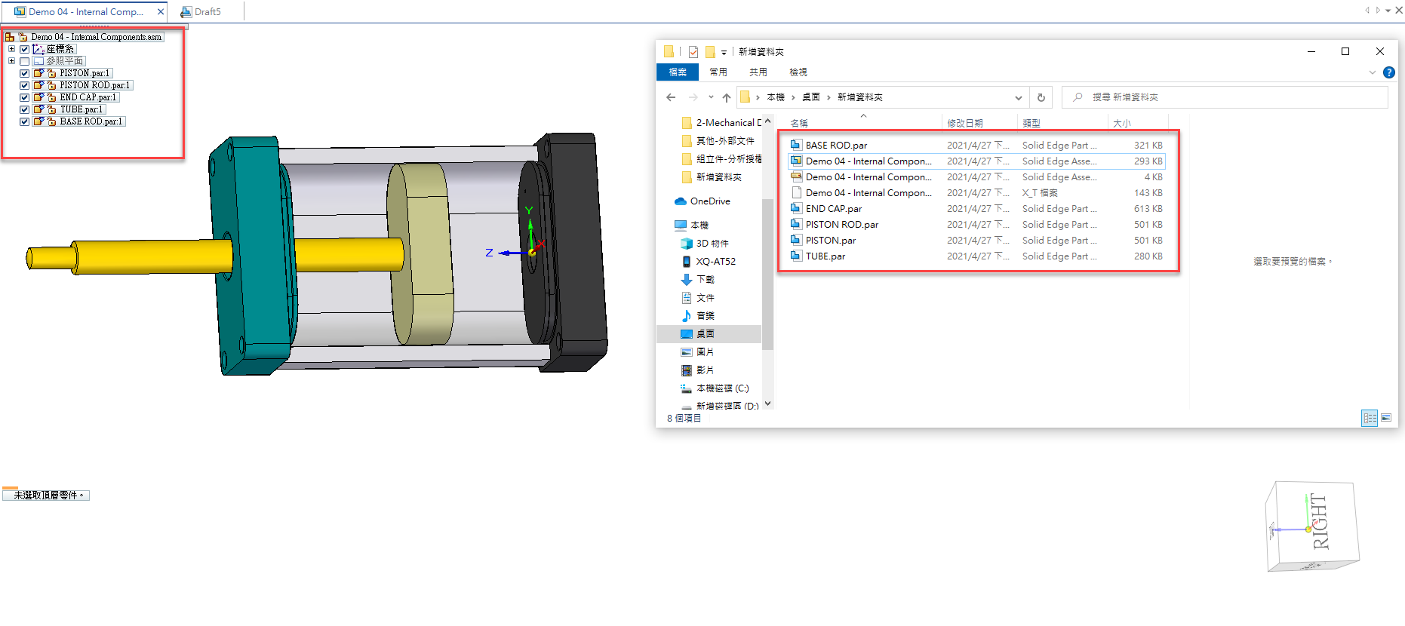Click 本機 breadcrumb in the address bar
This screenshot has height=626, width=1405.
tap(776, 97)
